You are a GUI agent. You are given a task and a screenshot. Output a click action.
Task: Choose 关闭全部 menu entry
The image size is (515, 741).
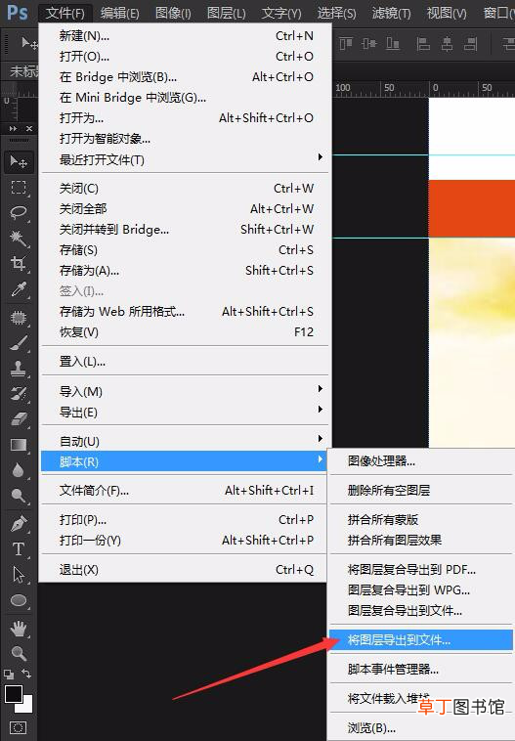pyautogui.click(x=186, y=209)
